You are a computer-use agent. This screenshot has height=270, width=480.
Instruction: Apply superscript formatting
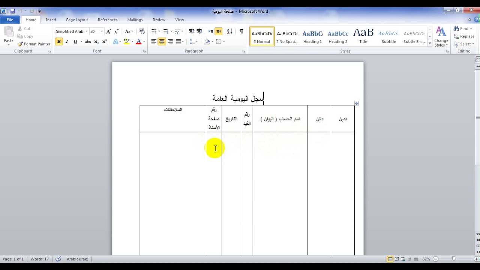point(104,42)
